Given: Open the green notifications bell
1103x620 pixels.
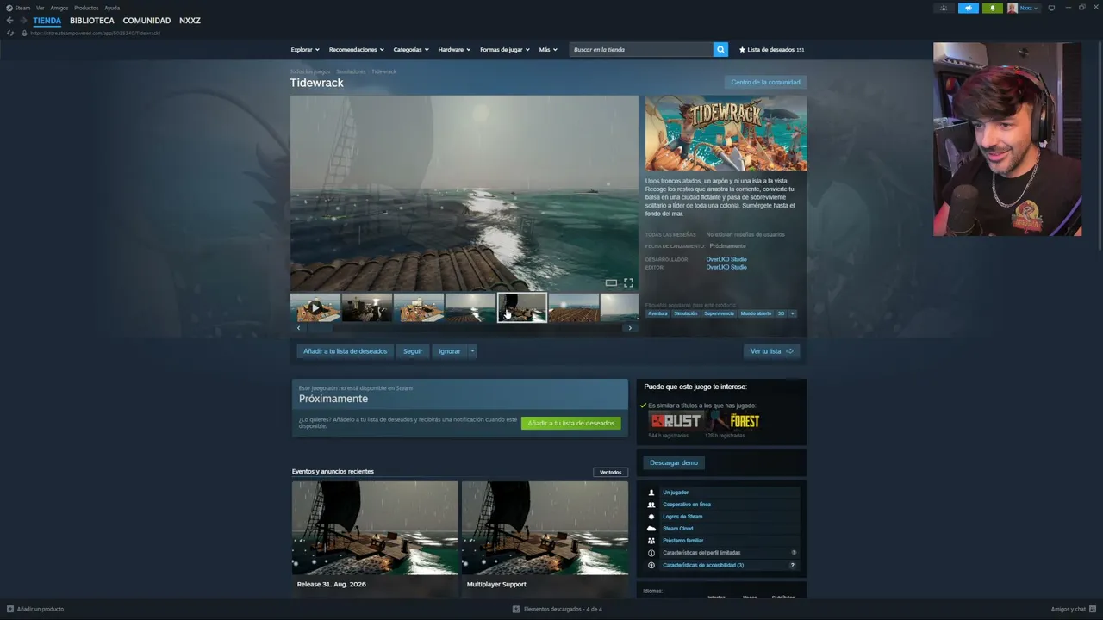Looking at the screenshot, I should pos(992,8).
